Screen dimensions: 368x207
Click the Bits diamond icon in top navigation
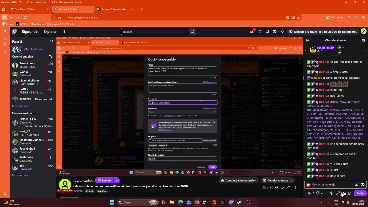[x=282, y=32]
